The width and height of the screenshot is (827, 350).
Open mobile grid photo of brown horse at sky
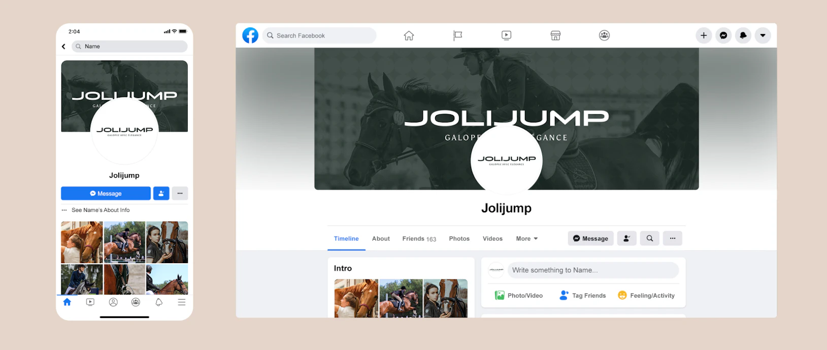167,279
